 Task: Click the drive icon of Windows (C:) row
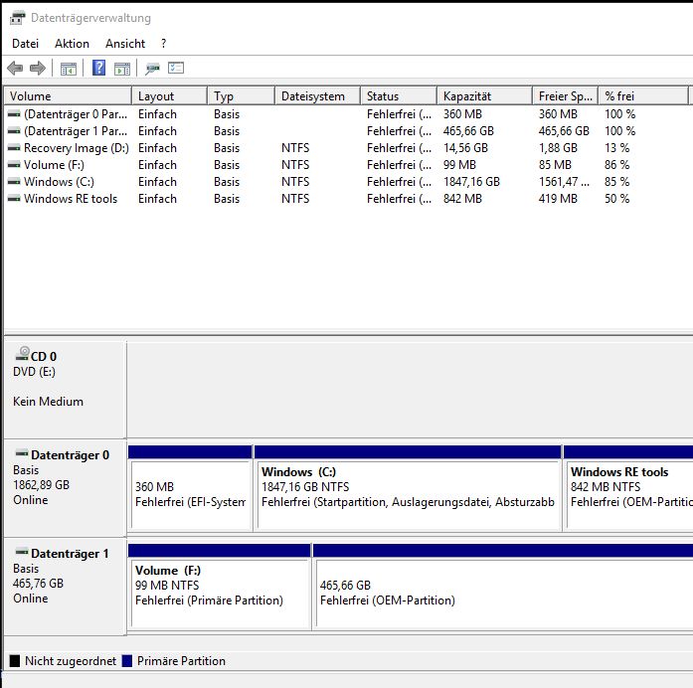14,182
